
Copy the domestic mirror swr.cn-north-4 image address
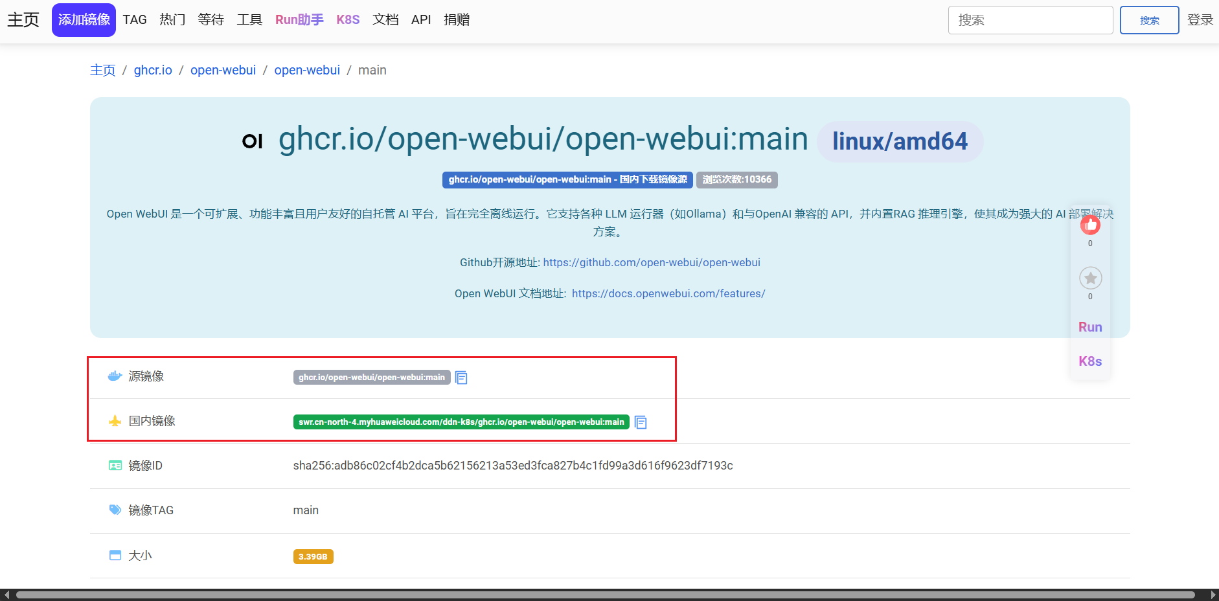(x=641, y=422)
